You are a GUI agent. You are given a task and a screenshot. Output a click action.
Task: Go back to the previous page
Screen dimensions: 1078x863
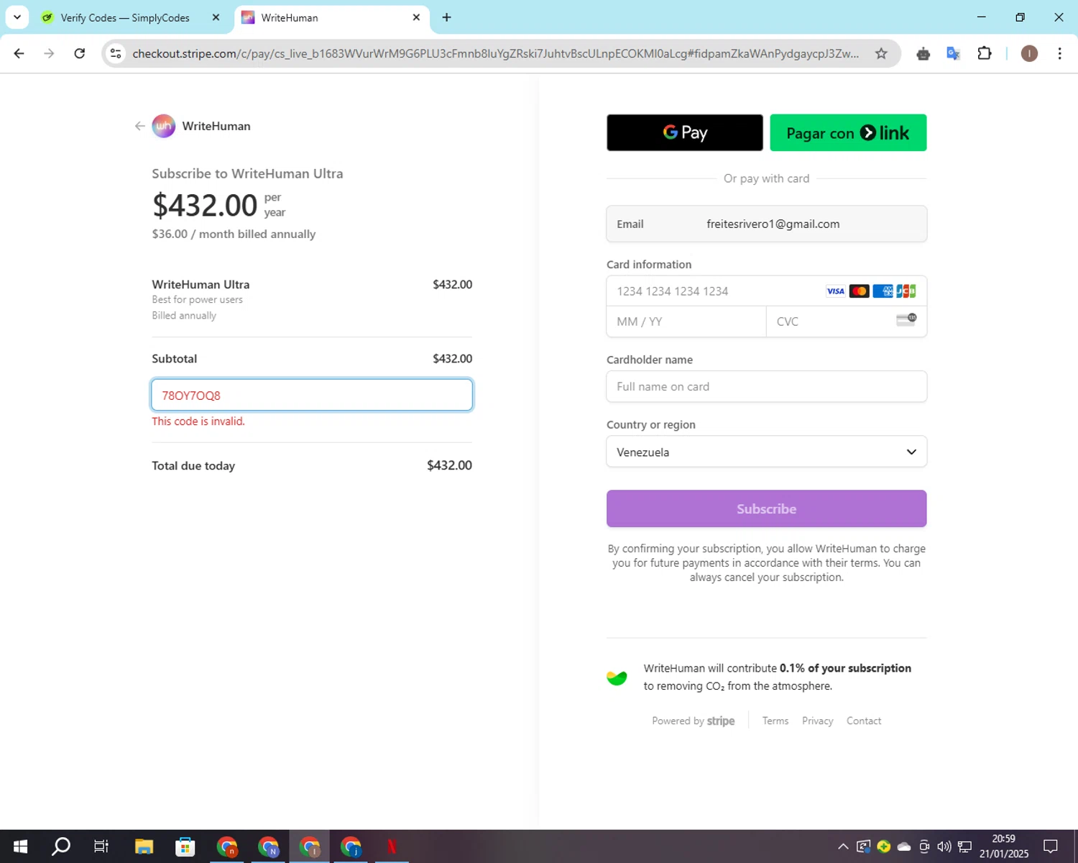pyautogui.click(x=19, y=53)
